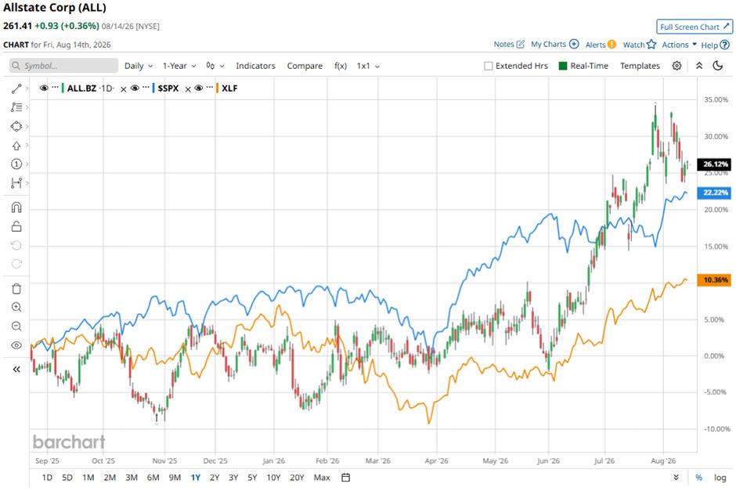
Task: Toggle the magnet snap mode icon
Action: click(x=16, y=208)
